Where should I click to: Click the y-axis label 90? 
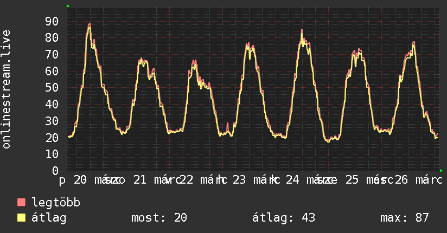pos(52,21)
